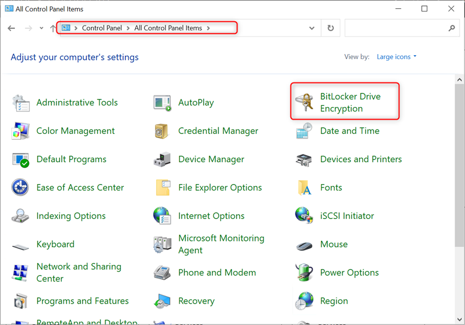The width and height of the screenshot is (465, 325).
Task: Open the Administrative Tools link
Action: point(77,102)
